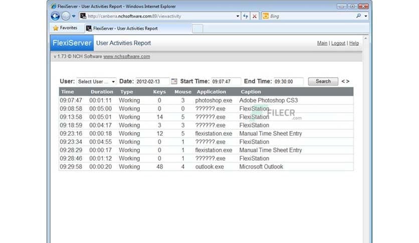
Task: Select the 09:08:58 time entry
Action: pos(71,108)
